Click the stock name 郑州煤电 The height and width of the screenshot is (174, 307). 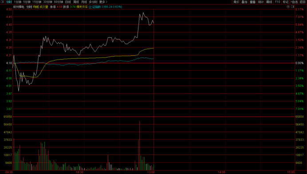(x=19, y=7)
